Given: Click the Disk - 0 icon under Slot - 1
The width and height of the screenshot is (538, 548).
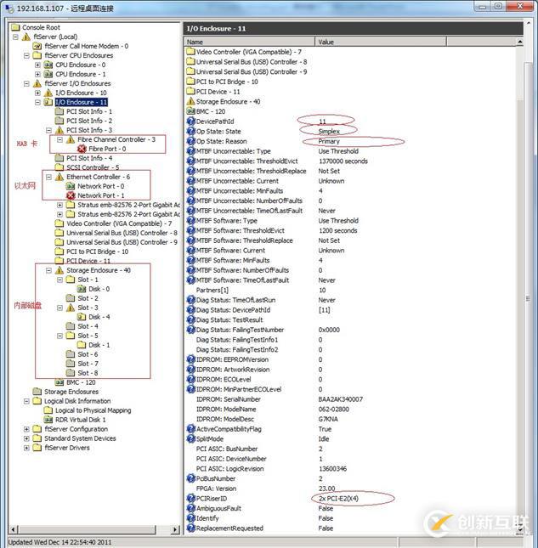Looking at the screenshot, I should coord(82,289).
